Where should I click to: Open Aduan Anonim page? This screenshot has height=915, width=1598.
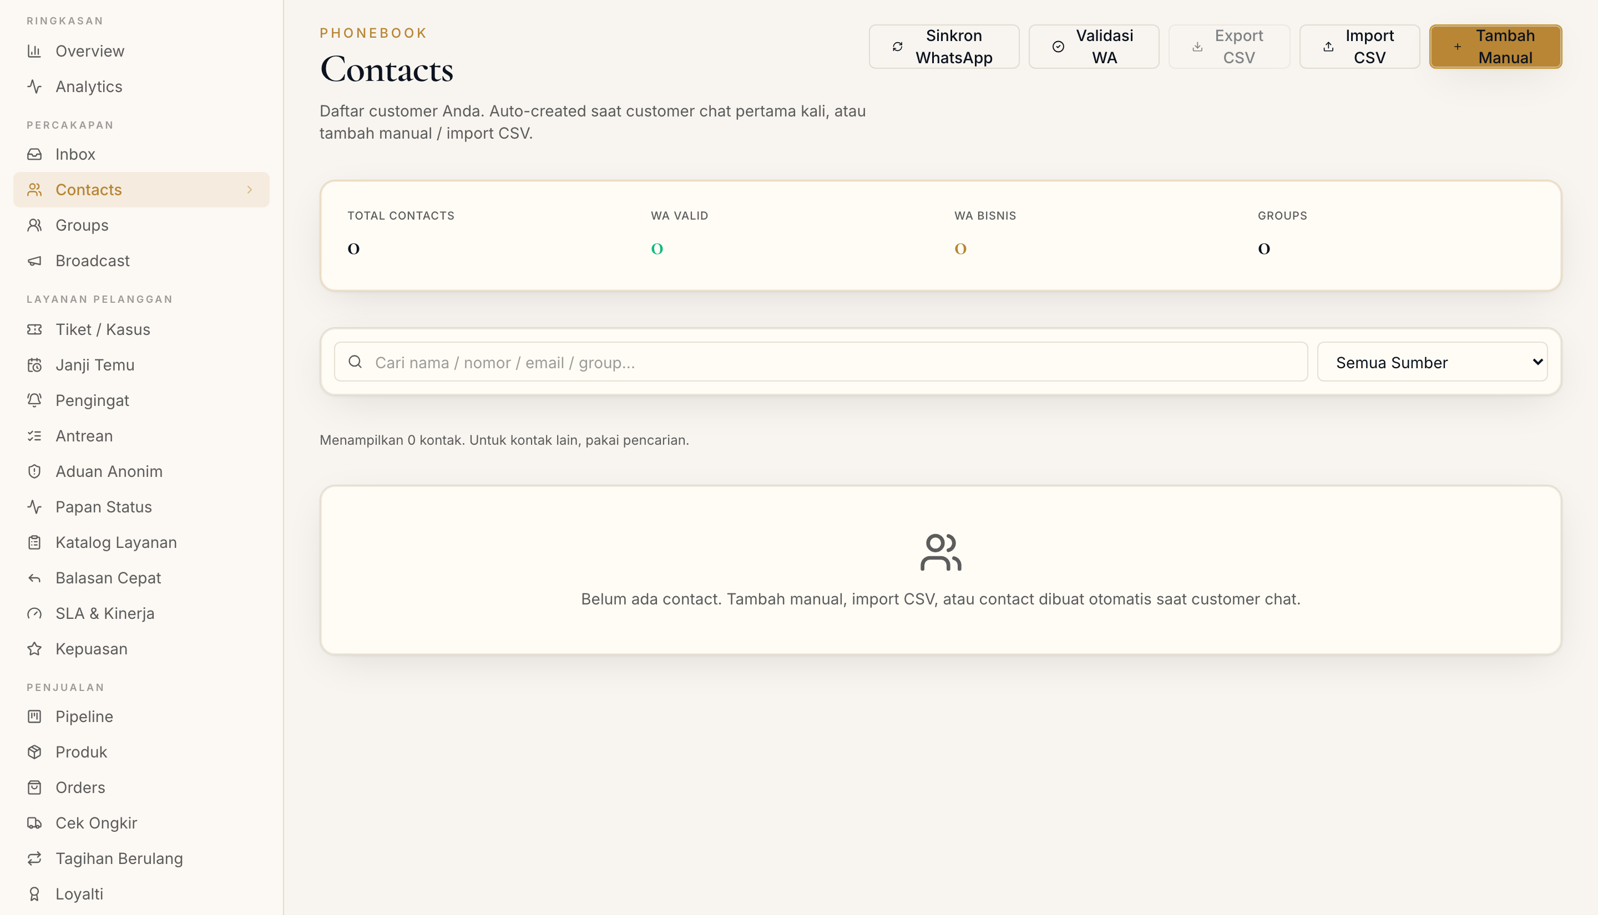(141, 471)
